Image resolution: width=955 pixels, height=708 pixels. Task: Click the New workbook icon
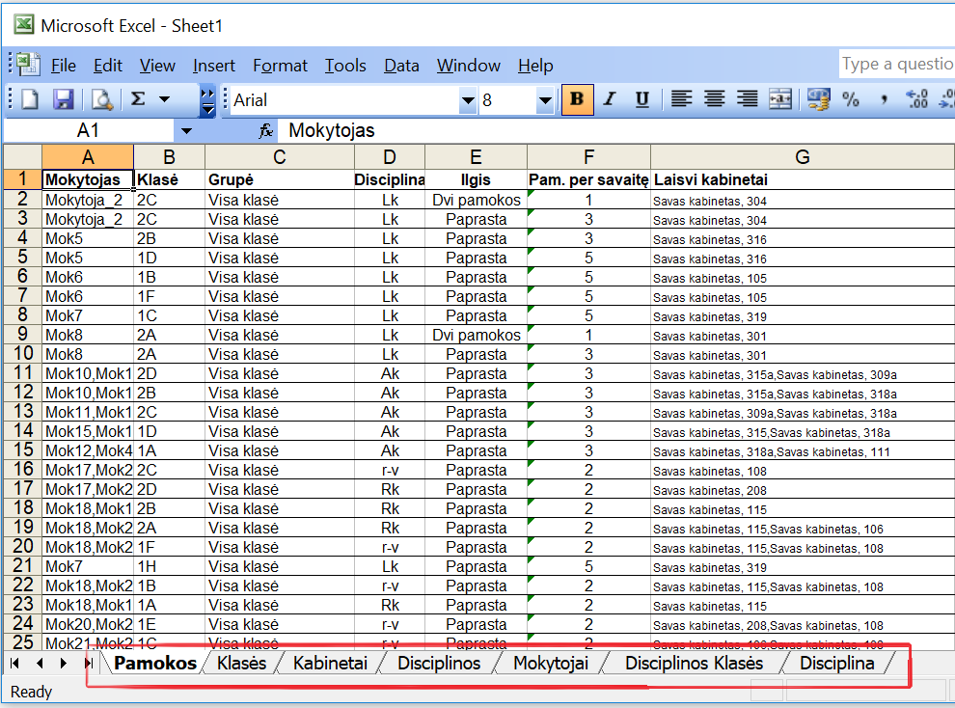(30, 99)
